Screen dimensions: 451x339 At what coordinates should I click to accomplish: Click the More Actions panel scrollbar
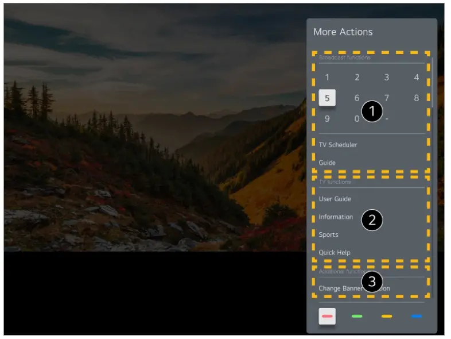pos(432,82)
